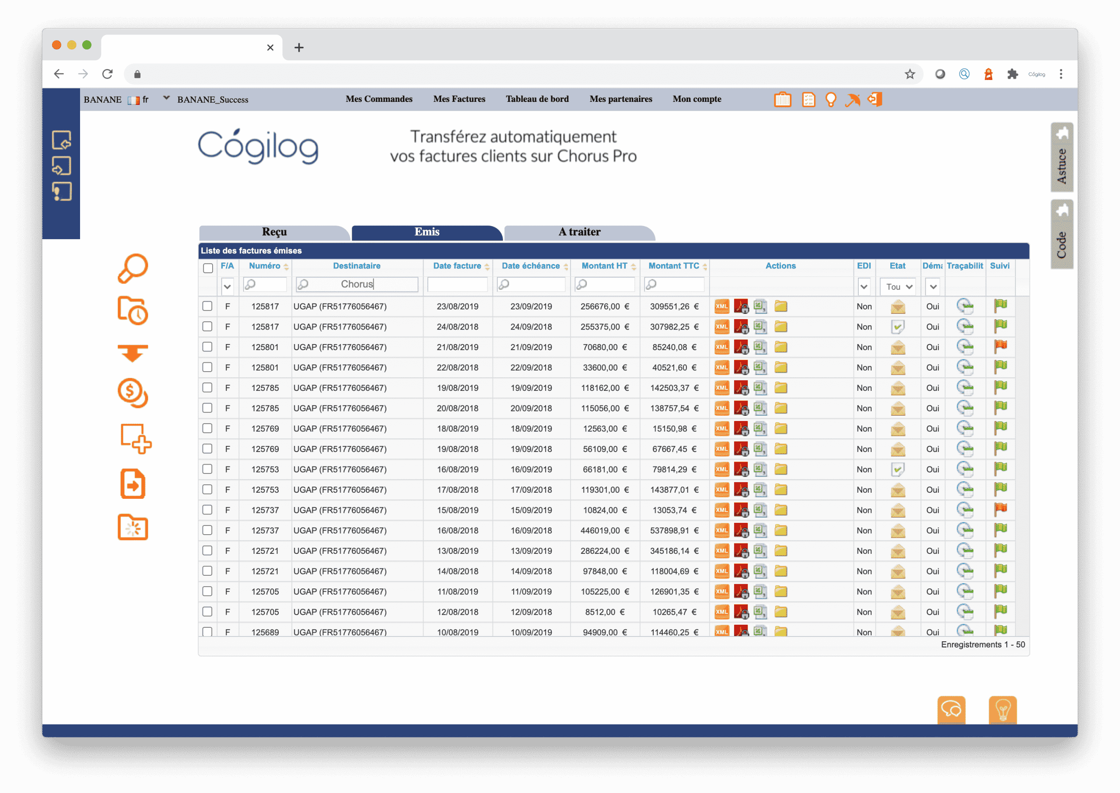Screen dimensions: 1120x793
Task: Open the F/A filter dropdown
Action: (x=227, y=287)
